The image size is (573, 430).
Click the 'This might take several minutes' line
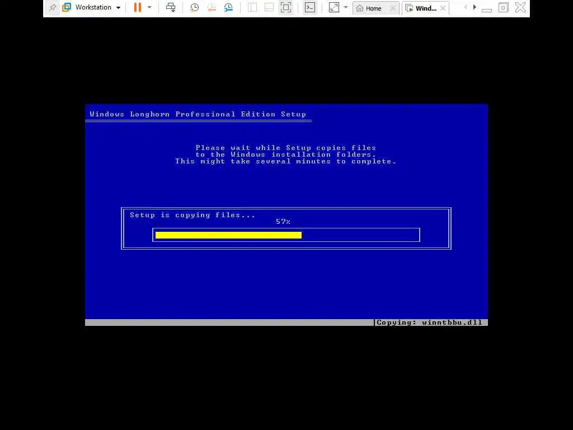click(285, 161)
